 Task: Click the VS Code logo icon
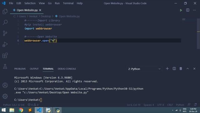pos(3,3)
